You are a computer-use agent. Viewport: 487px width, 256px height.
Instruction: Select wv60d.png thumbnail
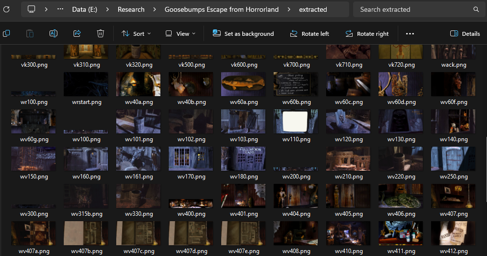401,84
